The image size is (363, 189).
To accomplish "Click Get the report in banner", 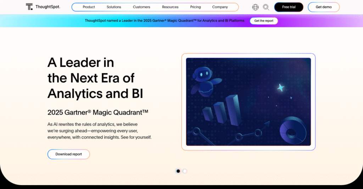I will [x=264, y=21].
